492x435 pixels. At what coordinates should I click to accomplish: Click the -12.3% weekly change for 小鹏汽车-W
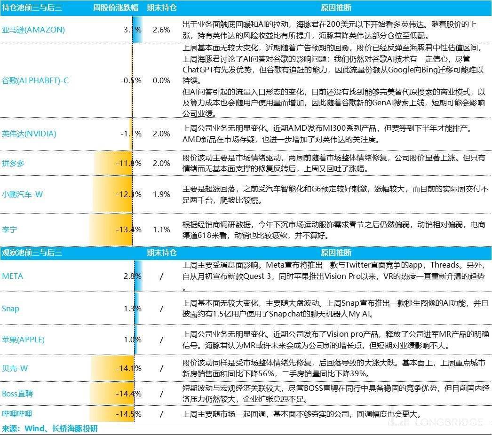pyautogui.click(x=129, y=194)
